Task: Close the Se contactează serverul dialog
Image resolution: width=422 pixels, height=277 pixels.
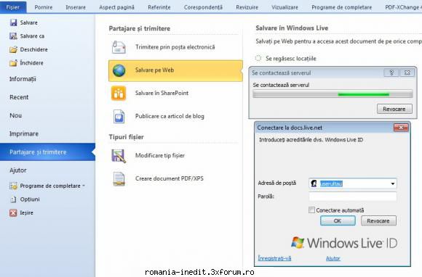Action: [x=407, y=73]
